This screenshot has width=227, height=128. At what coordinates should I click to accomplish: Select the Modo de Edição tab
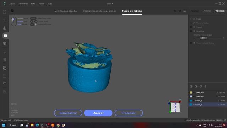pos(132,11)
